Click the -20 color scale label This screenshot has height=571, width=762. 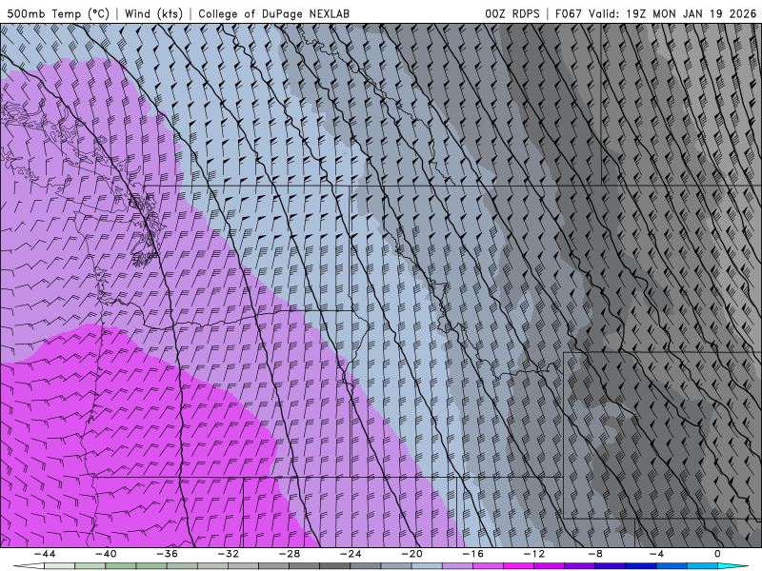411,554
